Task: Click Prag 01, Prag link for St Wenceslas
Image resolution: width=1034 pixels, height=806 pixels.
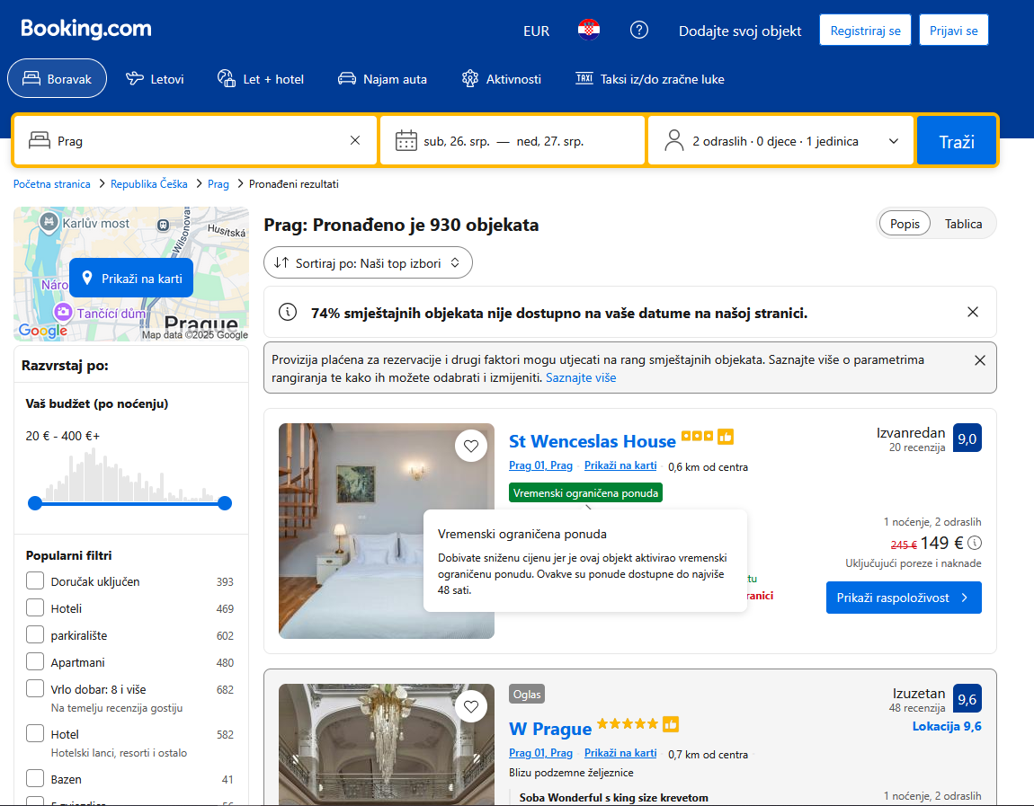Action: pyautogui.click(x=540, y=465)
